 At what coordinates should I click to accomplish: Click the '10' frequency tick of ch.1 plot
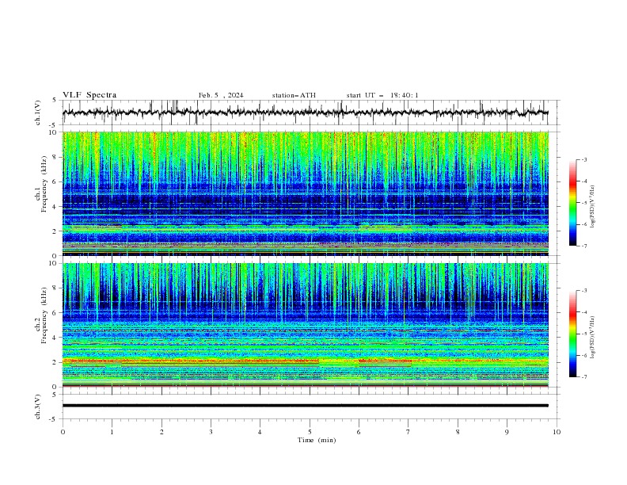point(55,132)
